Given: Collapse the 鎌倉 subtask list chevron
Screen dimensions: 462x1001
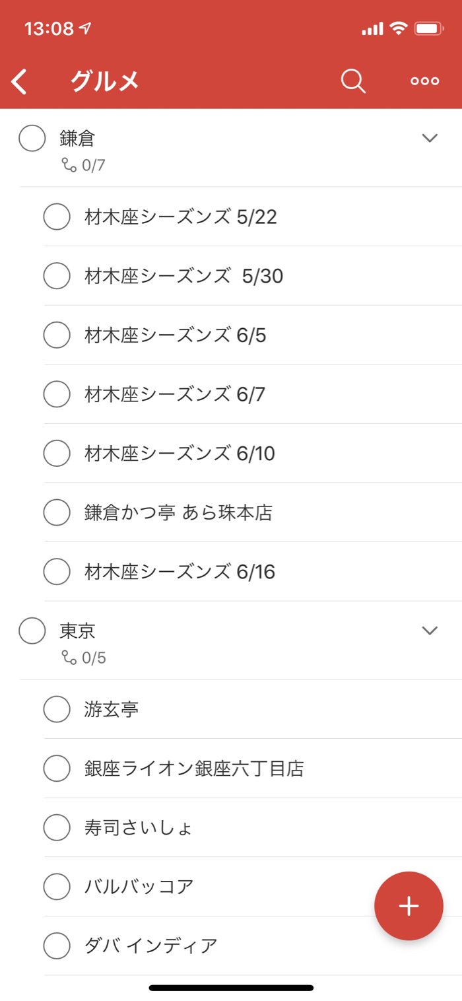Looking at the screenshot, I should [x=430, y=138].
